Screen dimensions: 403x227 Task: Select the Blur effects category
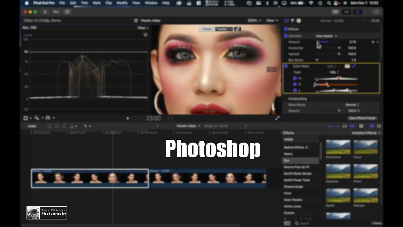(x=301, y=160)
